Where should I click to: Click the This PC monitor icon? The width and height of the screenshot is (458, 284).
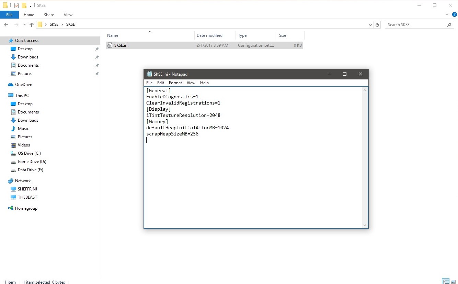pyautogui.click(x=11, y=96)
